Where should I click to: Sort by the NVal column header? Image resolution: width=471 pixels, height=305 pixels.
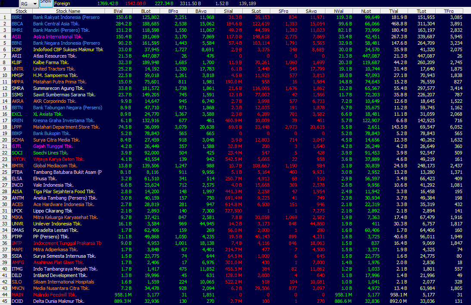click(x=339, y=11)
